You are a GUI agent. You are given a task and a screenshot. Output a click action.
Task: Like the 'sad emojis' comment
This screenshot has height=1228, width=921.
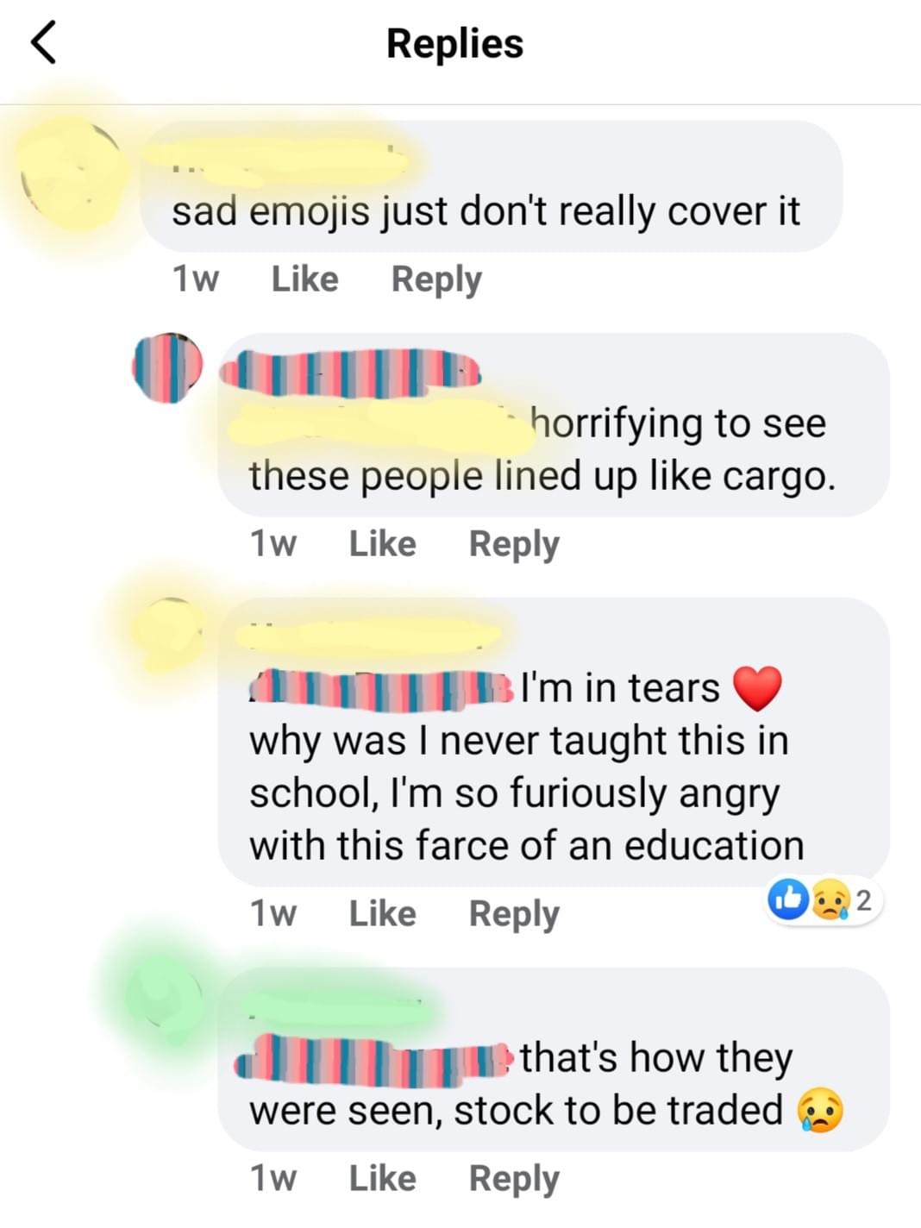pos(304,279)
